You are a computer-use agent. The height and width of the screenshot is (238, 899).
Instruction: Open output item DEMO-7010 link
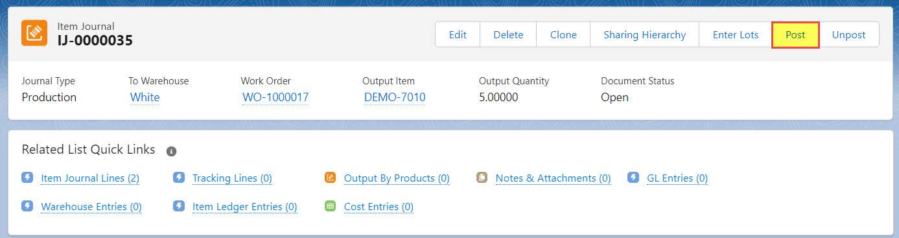pos(395,97)
